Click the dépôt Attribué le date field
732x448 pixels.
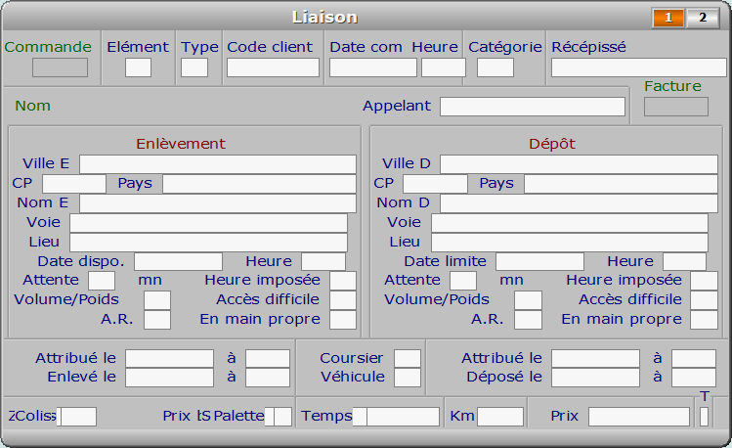[595, 359]
